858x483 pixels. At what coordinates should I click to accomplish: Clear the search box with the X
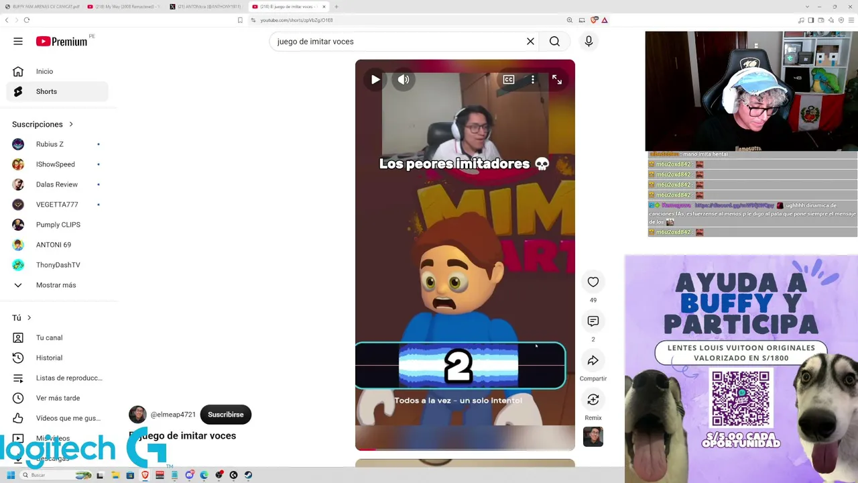pos(530,42)
